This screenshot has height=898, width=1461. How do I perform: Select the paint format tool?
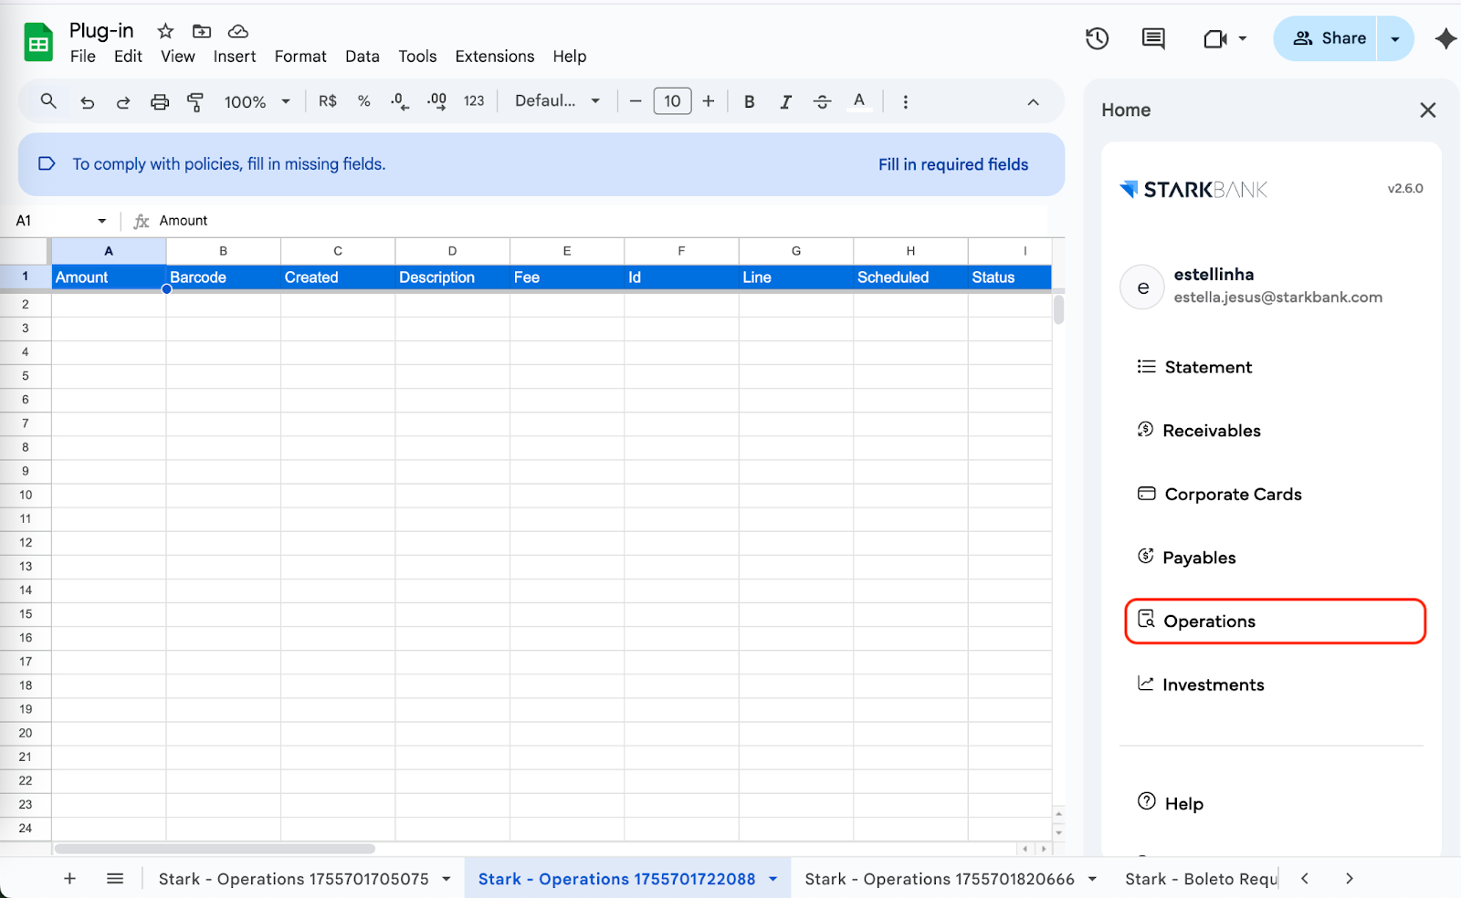click(x=195, y=102)
